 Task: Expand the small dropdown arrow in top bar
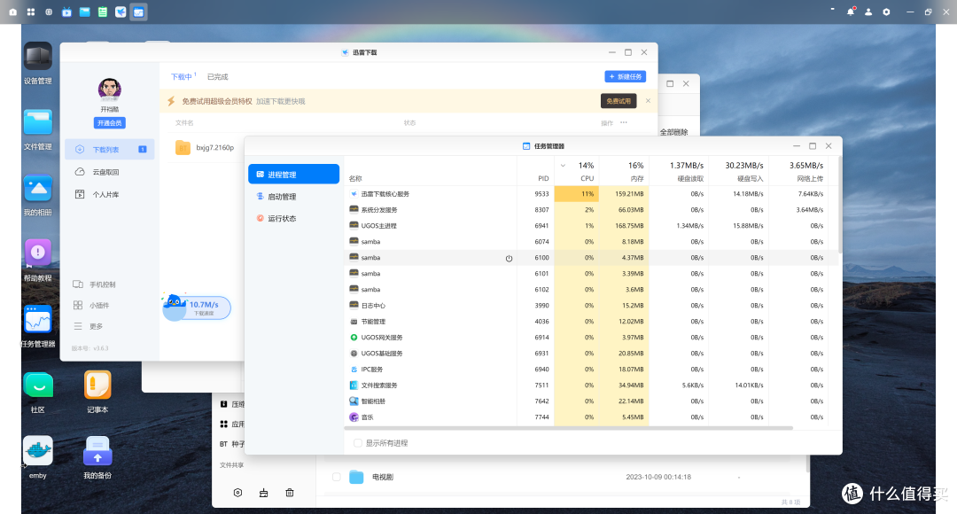832,9
